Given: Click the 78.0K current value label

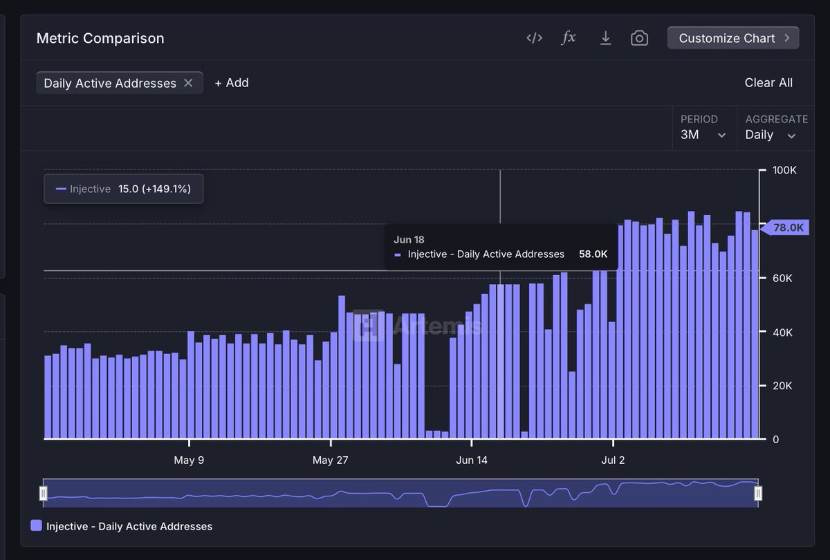Looking at the screenshot, I should 785,227.
